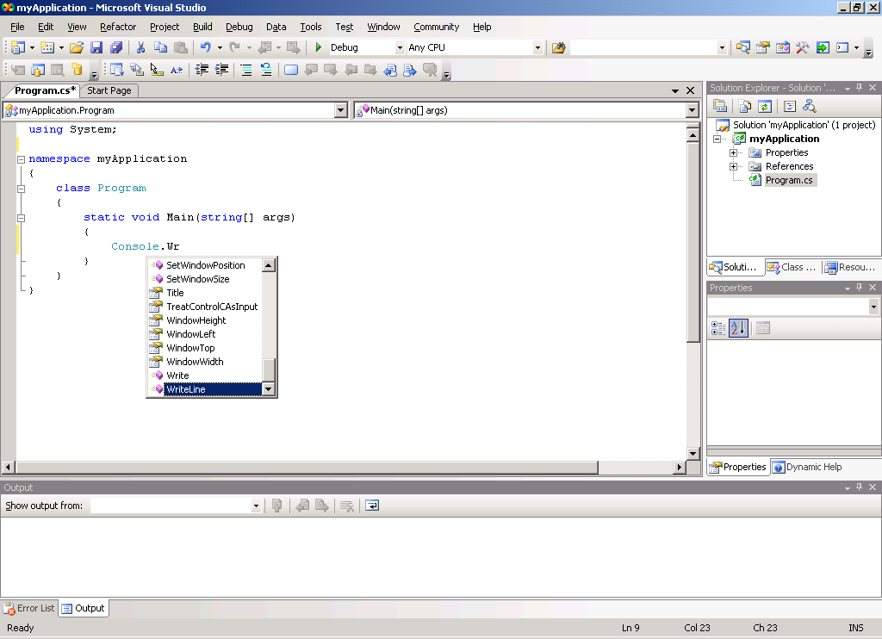Collapse the class Program code block
882x639 pixels.
pyautogui.click(x=21, y=189)
